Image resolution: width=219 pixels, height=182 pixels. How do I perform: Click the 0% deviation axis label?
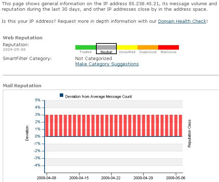[38, 136]
